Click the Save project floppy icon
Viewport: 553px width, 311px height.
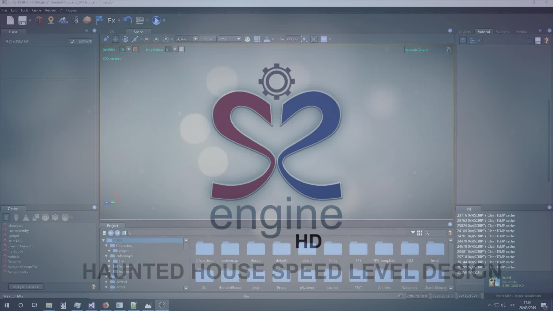22,20
